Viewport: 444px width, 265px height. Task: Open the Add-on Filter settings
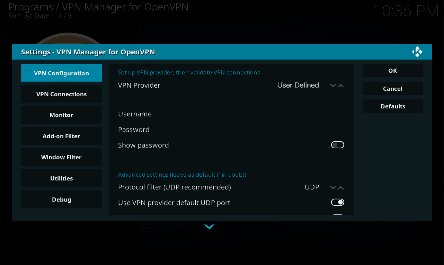[62, 136]
